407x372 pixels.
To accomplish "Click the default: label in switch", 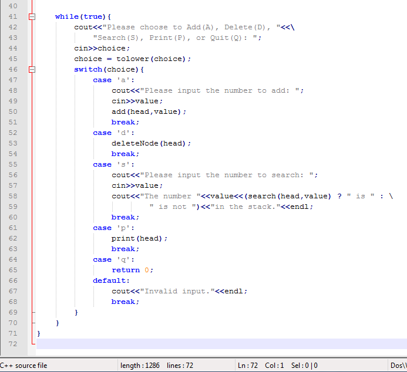I will pyautogui.click(x=110, y=280).
